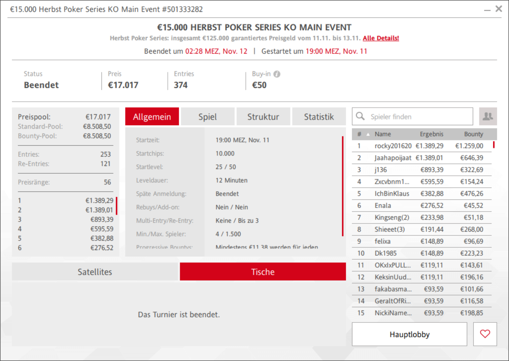Select player rocky201620 in the list
Image resolution: width=509 pixels, height=361 pixels.
[x=422, y=146]
